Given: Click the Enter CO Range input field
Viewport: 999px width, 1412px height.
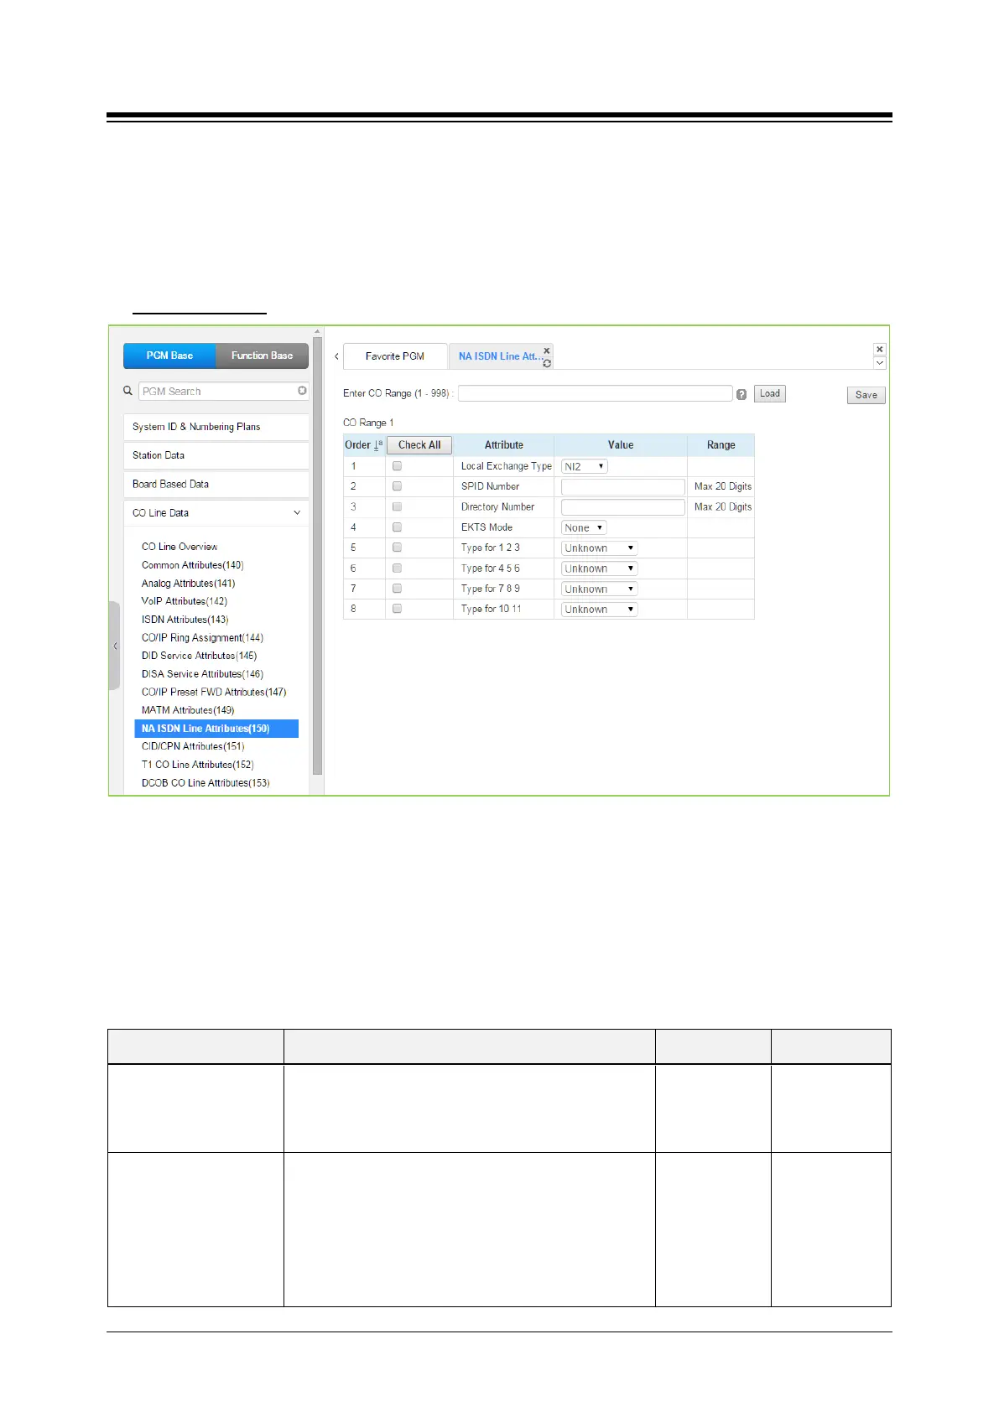Looking at the screenshot, I should pos(596,393).
